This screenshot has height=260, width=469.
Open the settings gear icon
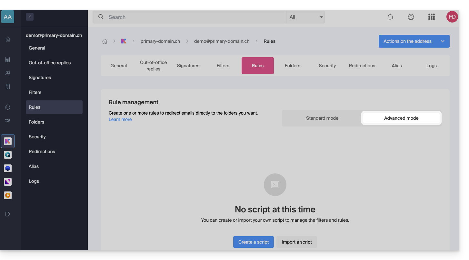(x=411, y=17)
